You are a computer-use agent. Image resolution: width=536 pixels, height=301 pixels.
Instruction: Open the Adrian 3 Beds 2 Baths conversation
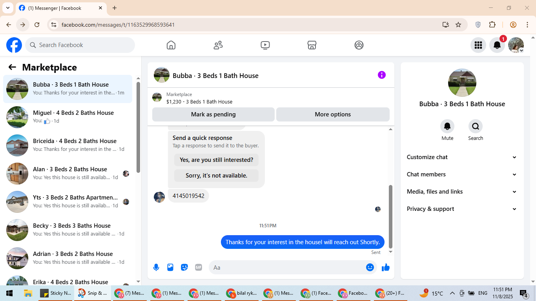pyautogui.click(x=67, y=258)
